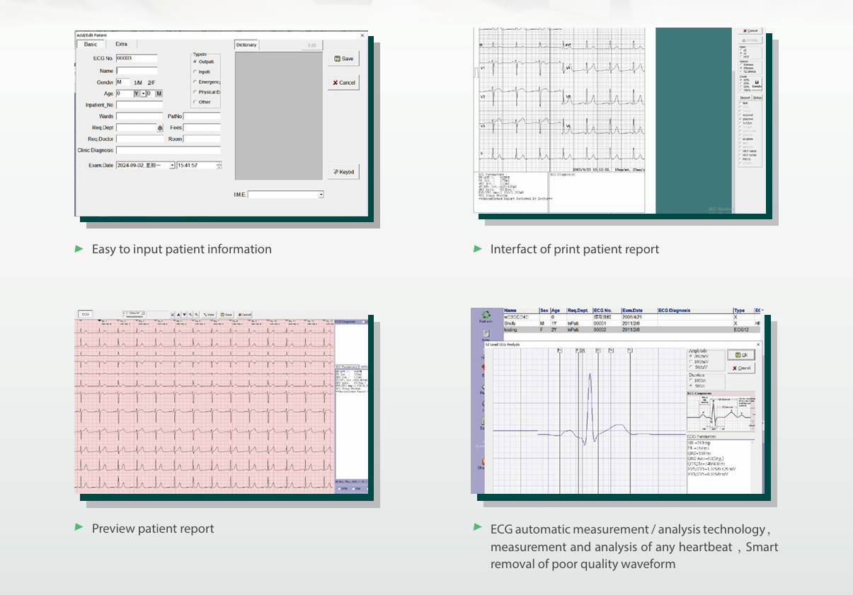This screenshot has width=853, height=595.
Task: Open the age unit Y dropdown
Action: (143, 93)
